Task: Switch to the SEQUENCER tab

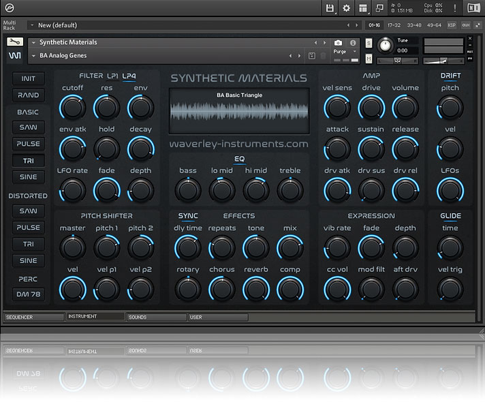Action: coord(33,317)
